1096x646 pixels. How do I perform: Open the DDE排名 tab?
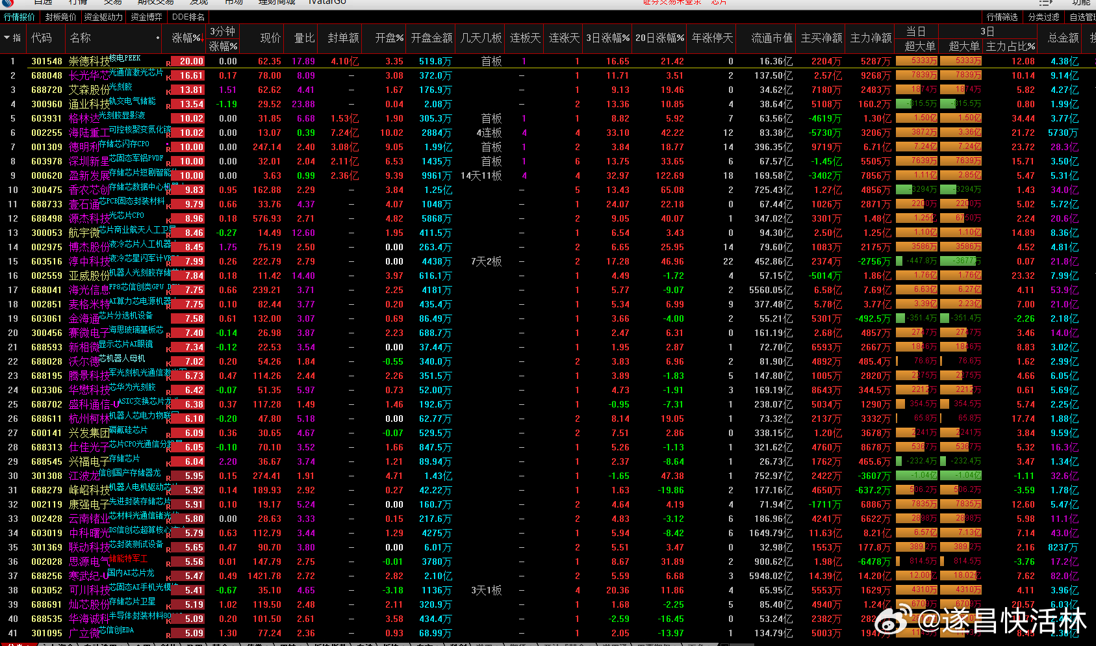click(x=188, y=17)
